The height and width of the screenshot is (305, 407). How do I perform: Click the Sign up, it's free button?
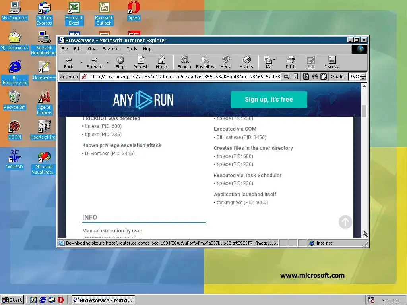click(x=269, y=100)
